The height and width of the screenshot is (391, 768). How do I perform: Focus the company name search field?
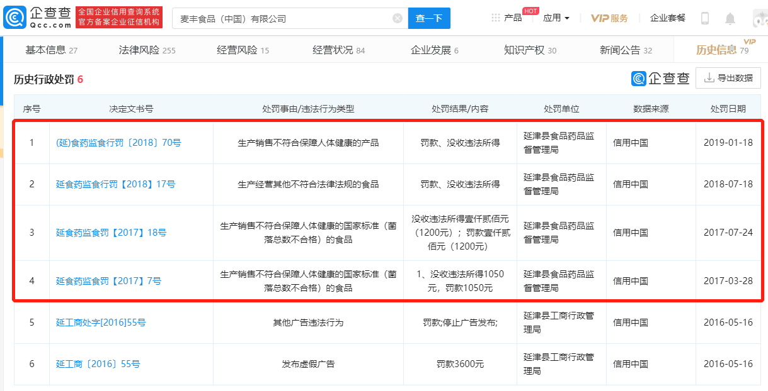284,19
